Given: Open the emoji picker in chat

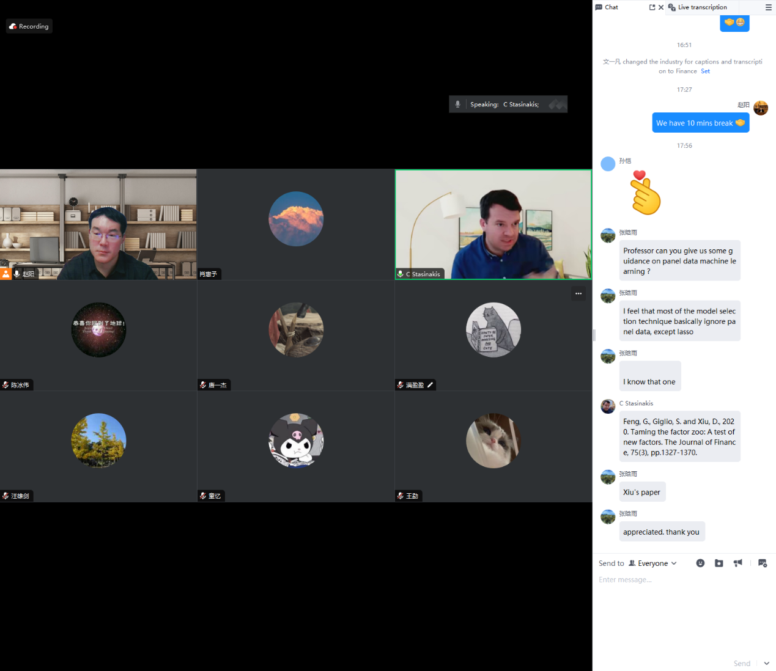Looking at the screenshot, I should point(700,563).
